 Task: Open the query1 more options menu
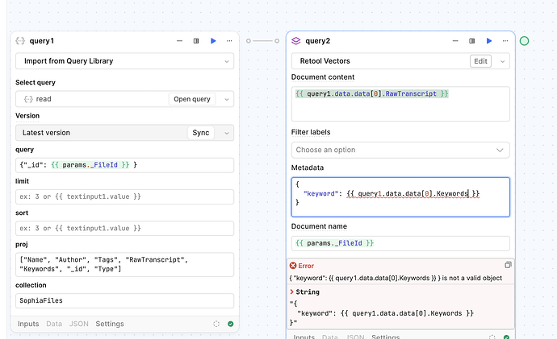(229, 41)
